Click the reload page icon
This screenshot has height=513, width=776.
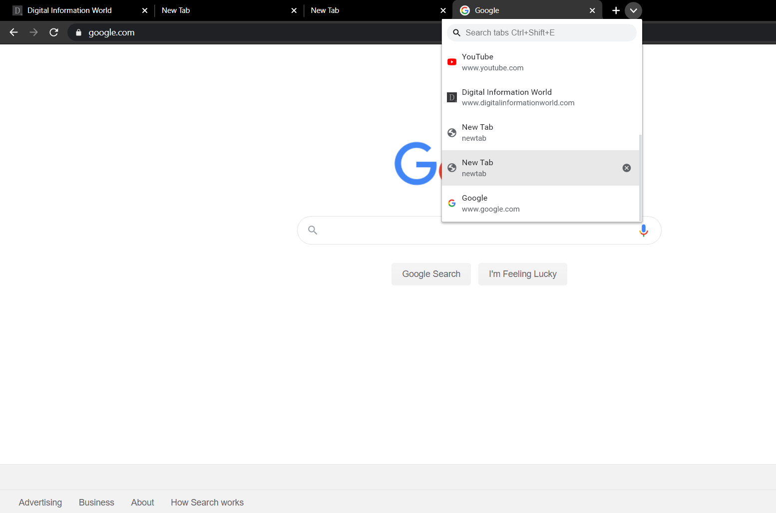click(53, 32)
